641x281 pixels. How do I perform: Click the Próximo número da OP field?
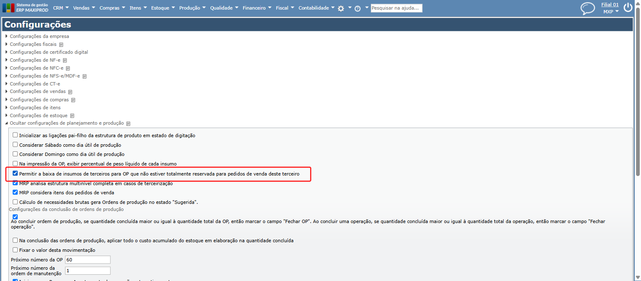tap(88, 260)
